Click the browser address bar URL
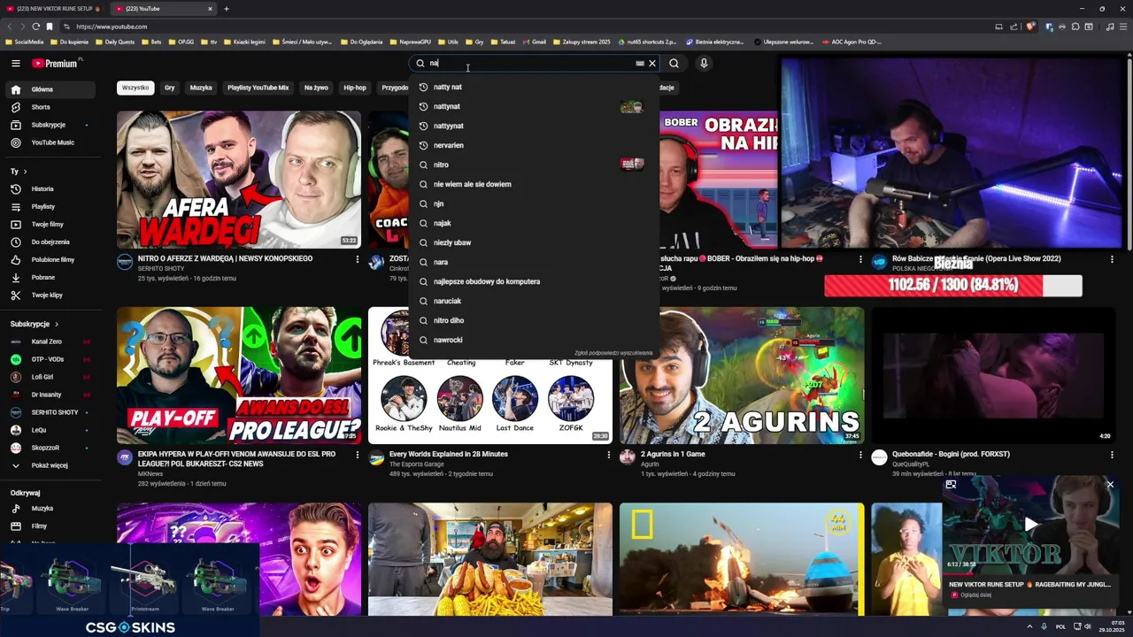Screen dimensions: 1133x637 click(112, 27)
